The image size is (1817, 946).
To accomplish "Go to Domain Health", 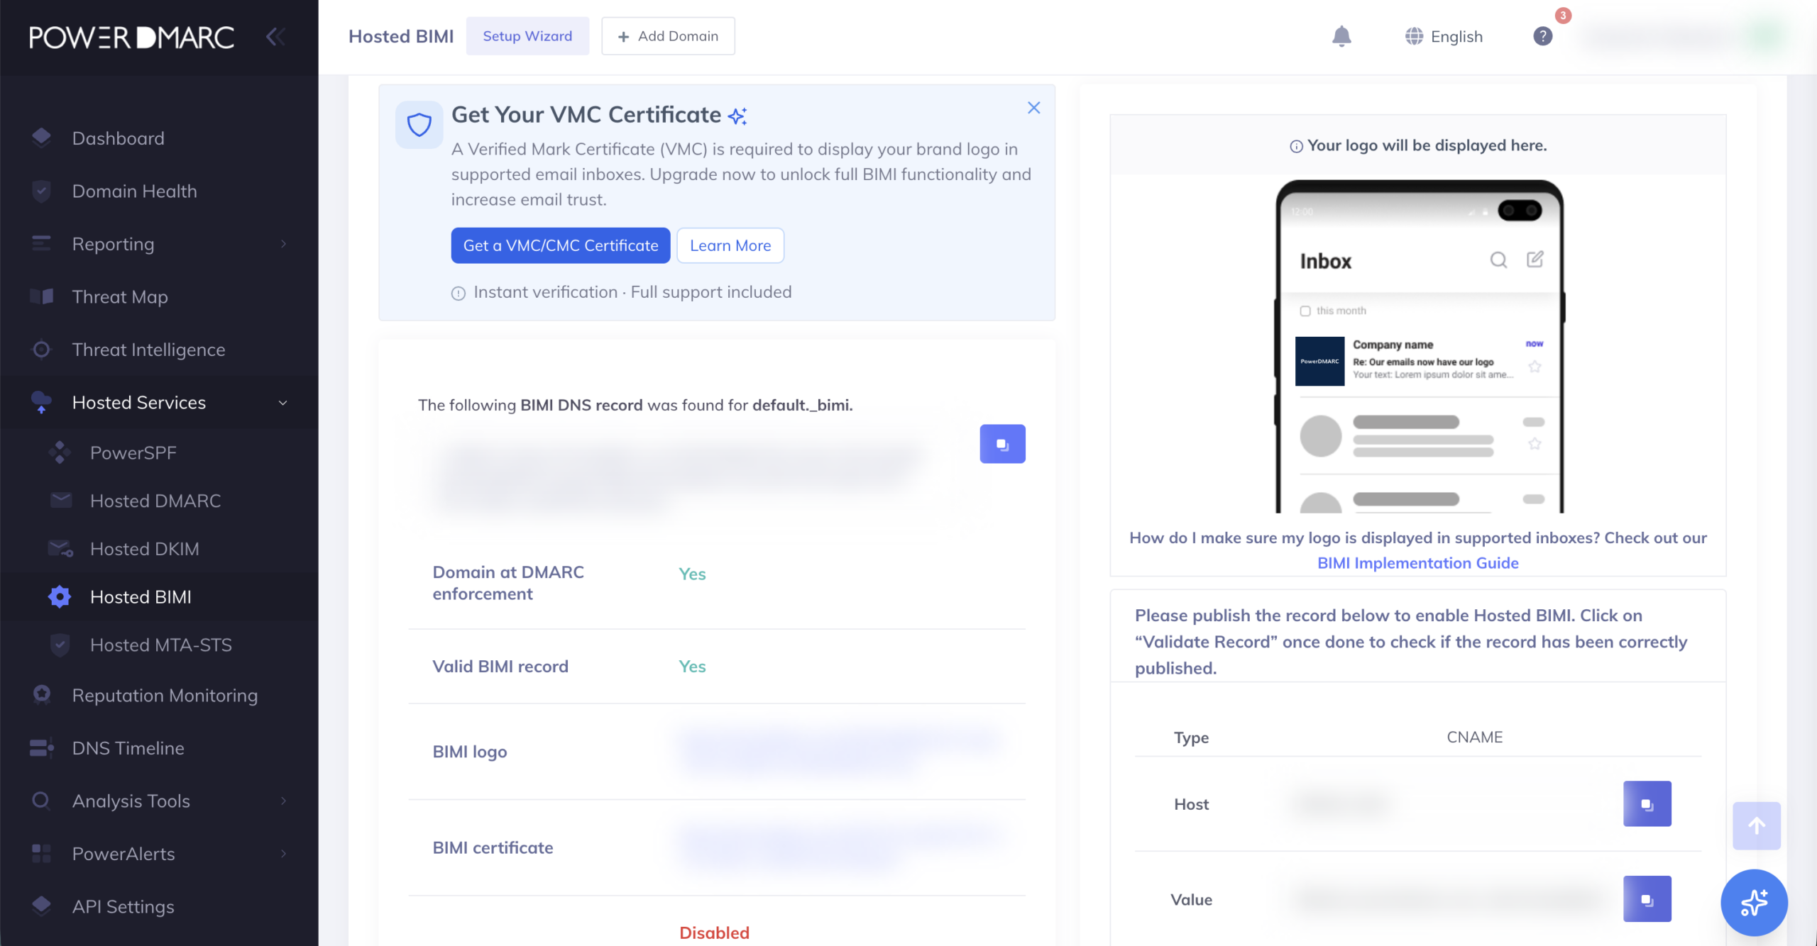I will click(x=134, y=191).
